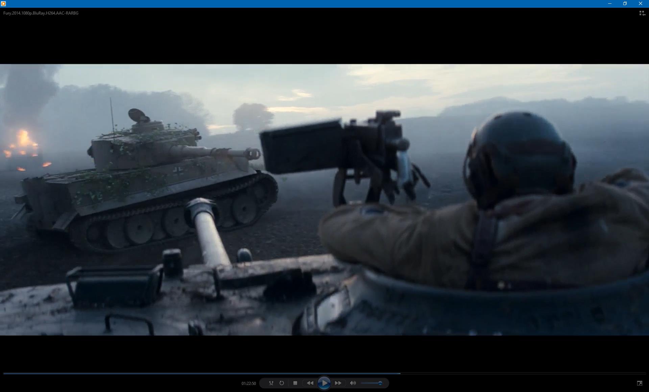Switch to Library using top-right icon
The image size is (649, 392).
click(642, 13)
